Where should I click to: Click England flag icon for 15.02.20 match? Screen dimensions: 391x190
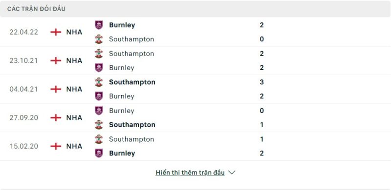point(56,146)
